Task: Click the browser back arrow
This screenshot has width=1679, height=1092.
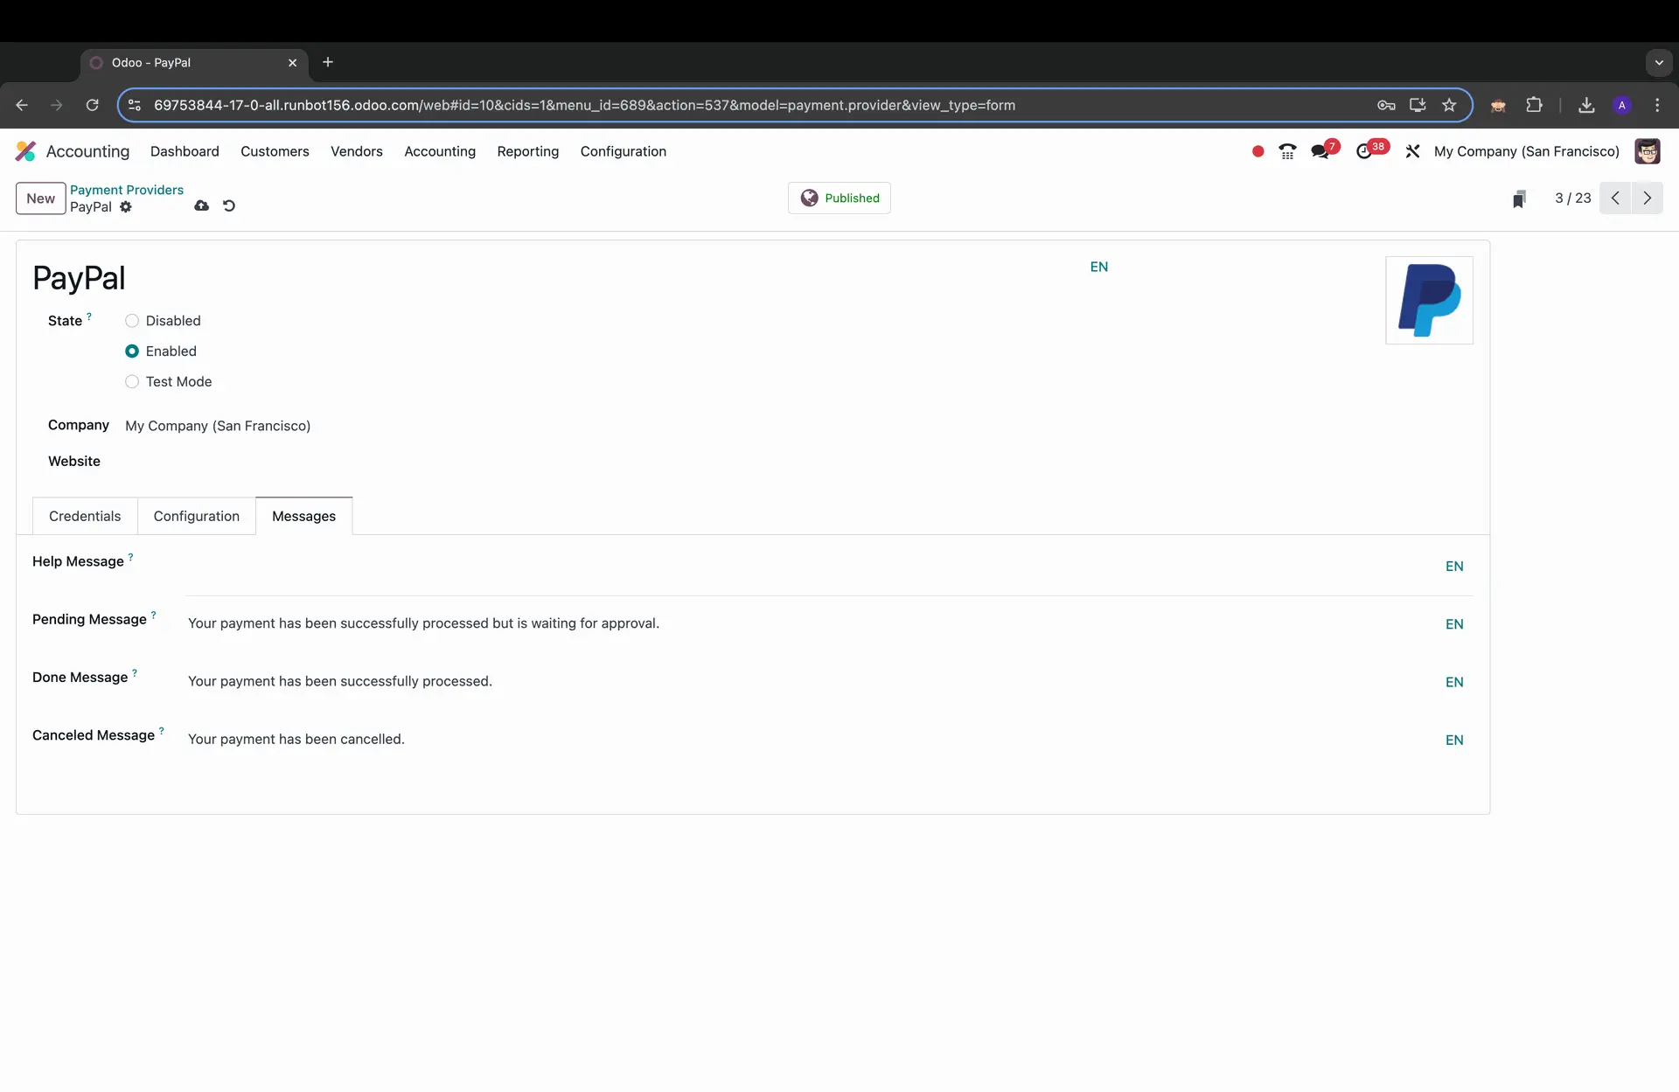Action: [x=22, y=105]
